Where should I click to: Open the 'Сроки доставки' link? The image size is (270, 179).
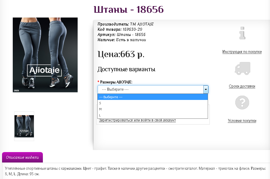click(x=242, y=86)
